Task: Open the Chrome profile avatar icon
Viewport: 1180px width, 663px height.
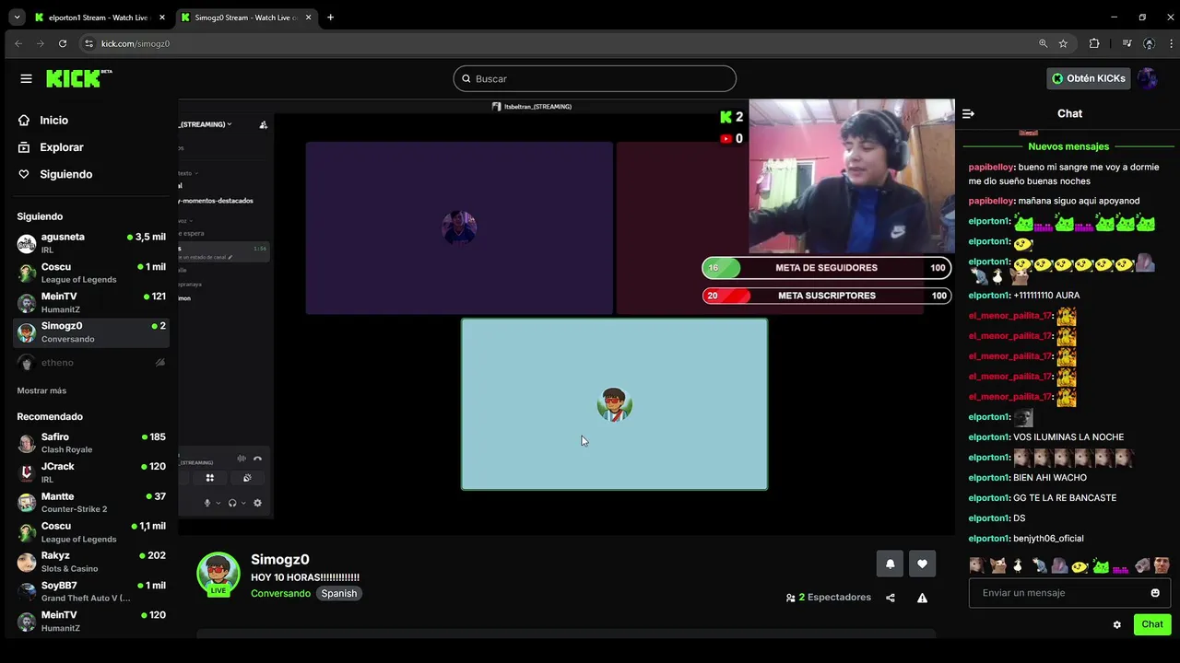Action: pos(1149,43)
